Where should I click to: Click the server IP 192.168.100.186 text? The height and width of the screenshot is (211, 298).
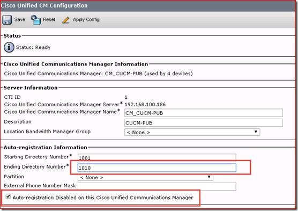[145, 104]
